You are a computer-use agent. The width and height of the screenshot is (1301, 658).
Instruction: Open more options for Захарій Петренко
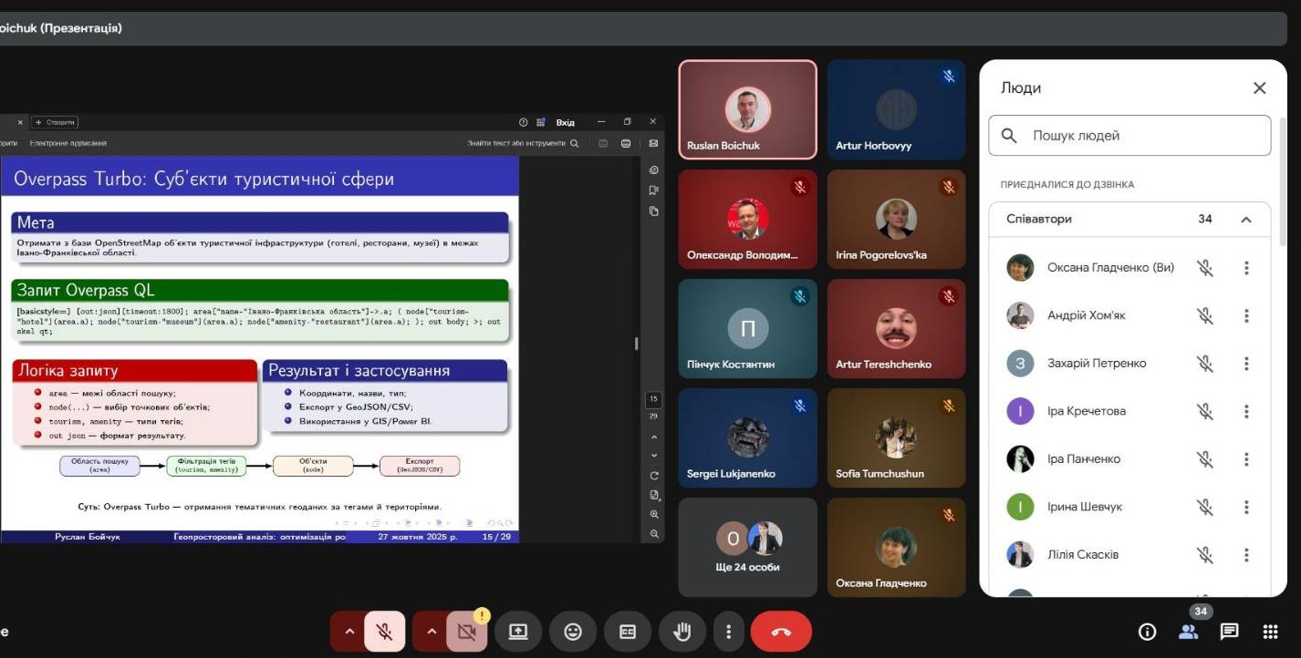(x=1246, y=364)
